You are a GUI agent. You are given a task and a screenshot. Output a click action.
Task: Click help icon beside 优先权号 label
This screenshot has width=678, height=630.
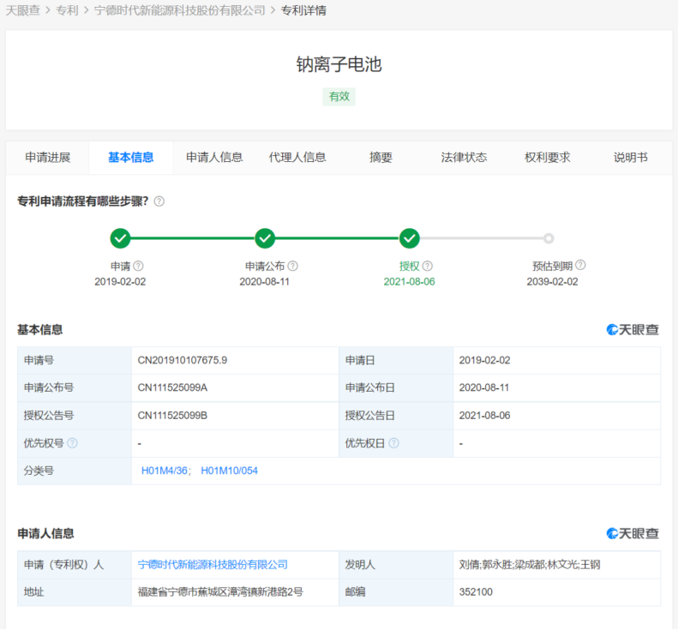click(72, 443)
